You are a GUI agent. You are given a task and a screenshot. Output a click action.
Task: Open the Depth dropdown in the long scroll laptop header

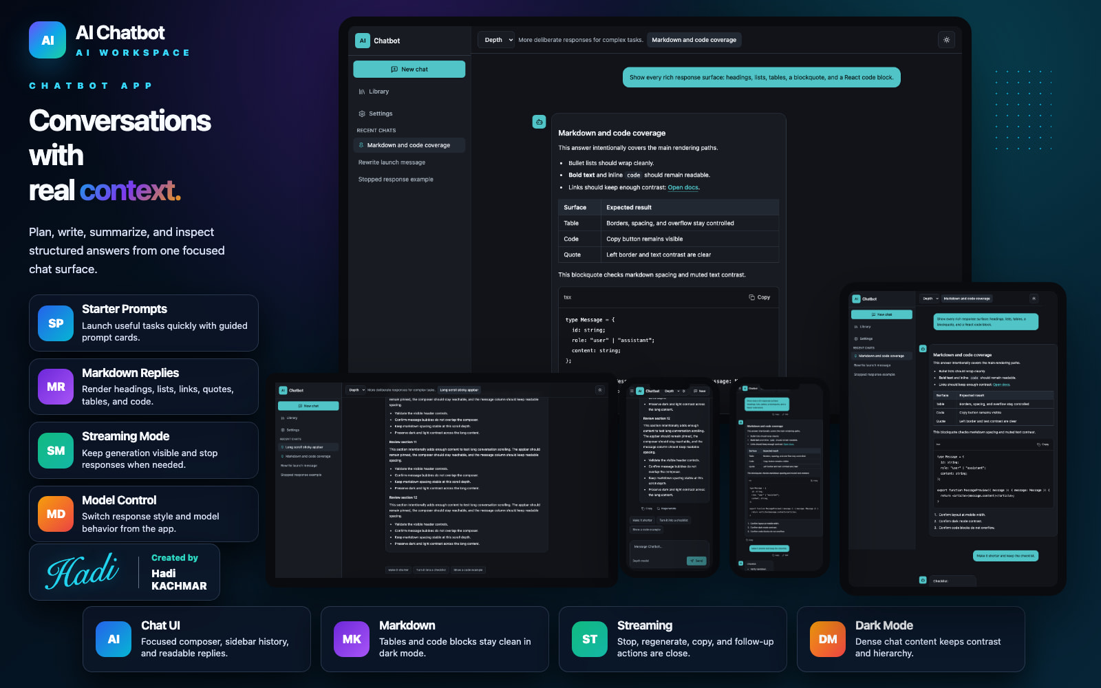coord(355,390)
